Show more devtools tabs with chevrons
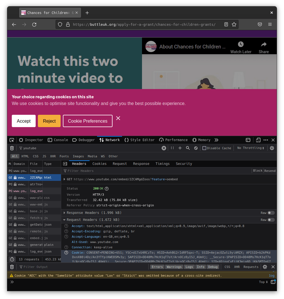Screen dimensions: 284x299 coord(216,140)
